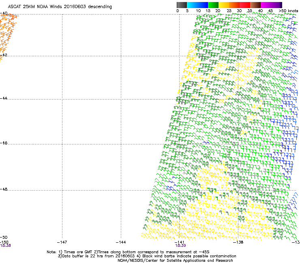Click the small blue wind barbs near -46 latitude line
The height and width of the screenshot is (263, 300).
(x=206, y=143)
